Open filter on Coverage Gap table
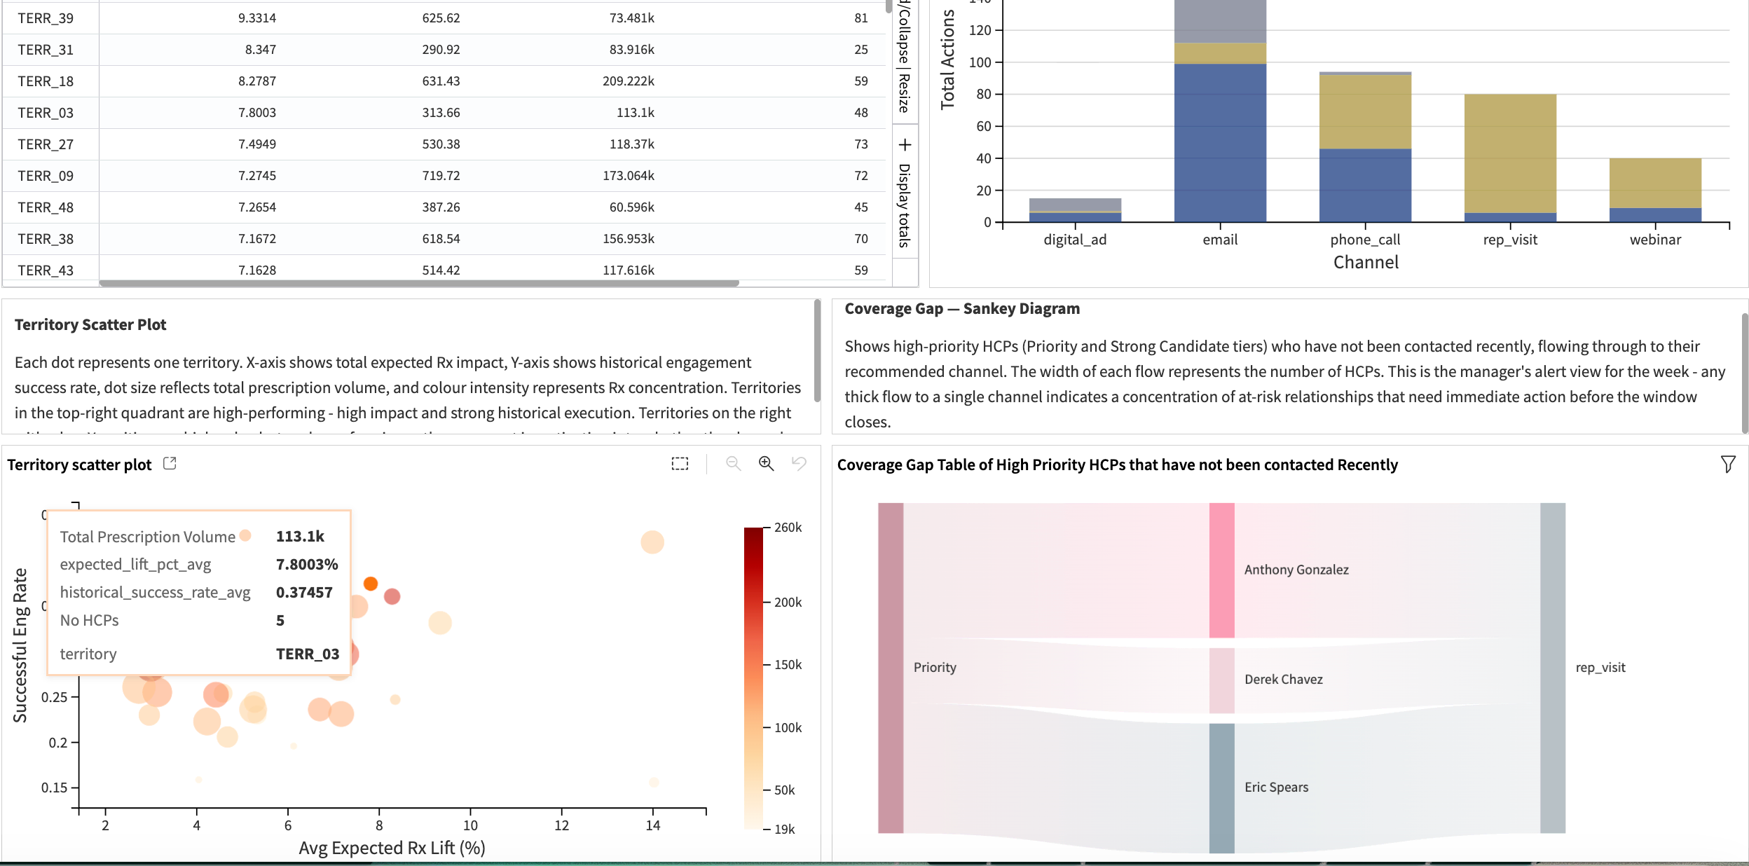 pyautogui.click(x=1728, y=464)
